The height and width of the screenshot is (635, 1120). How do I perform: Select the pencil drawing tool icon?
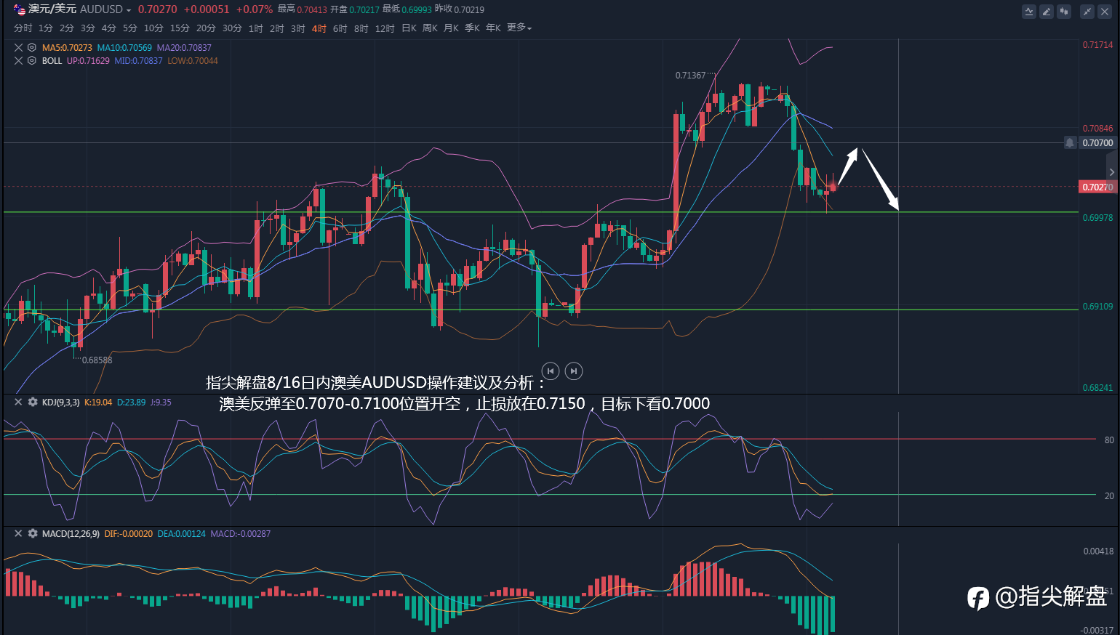[x=1047, y=12]
